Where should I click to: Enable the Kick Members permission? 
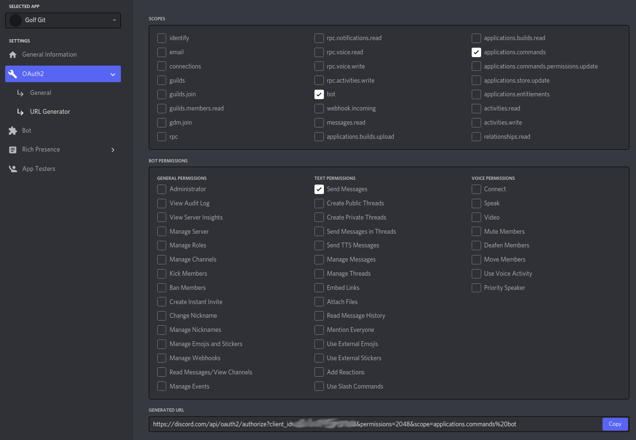162,274
